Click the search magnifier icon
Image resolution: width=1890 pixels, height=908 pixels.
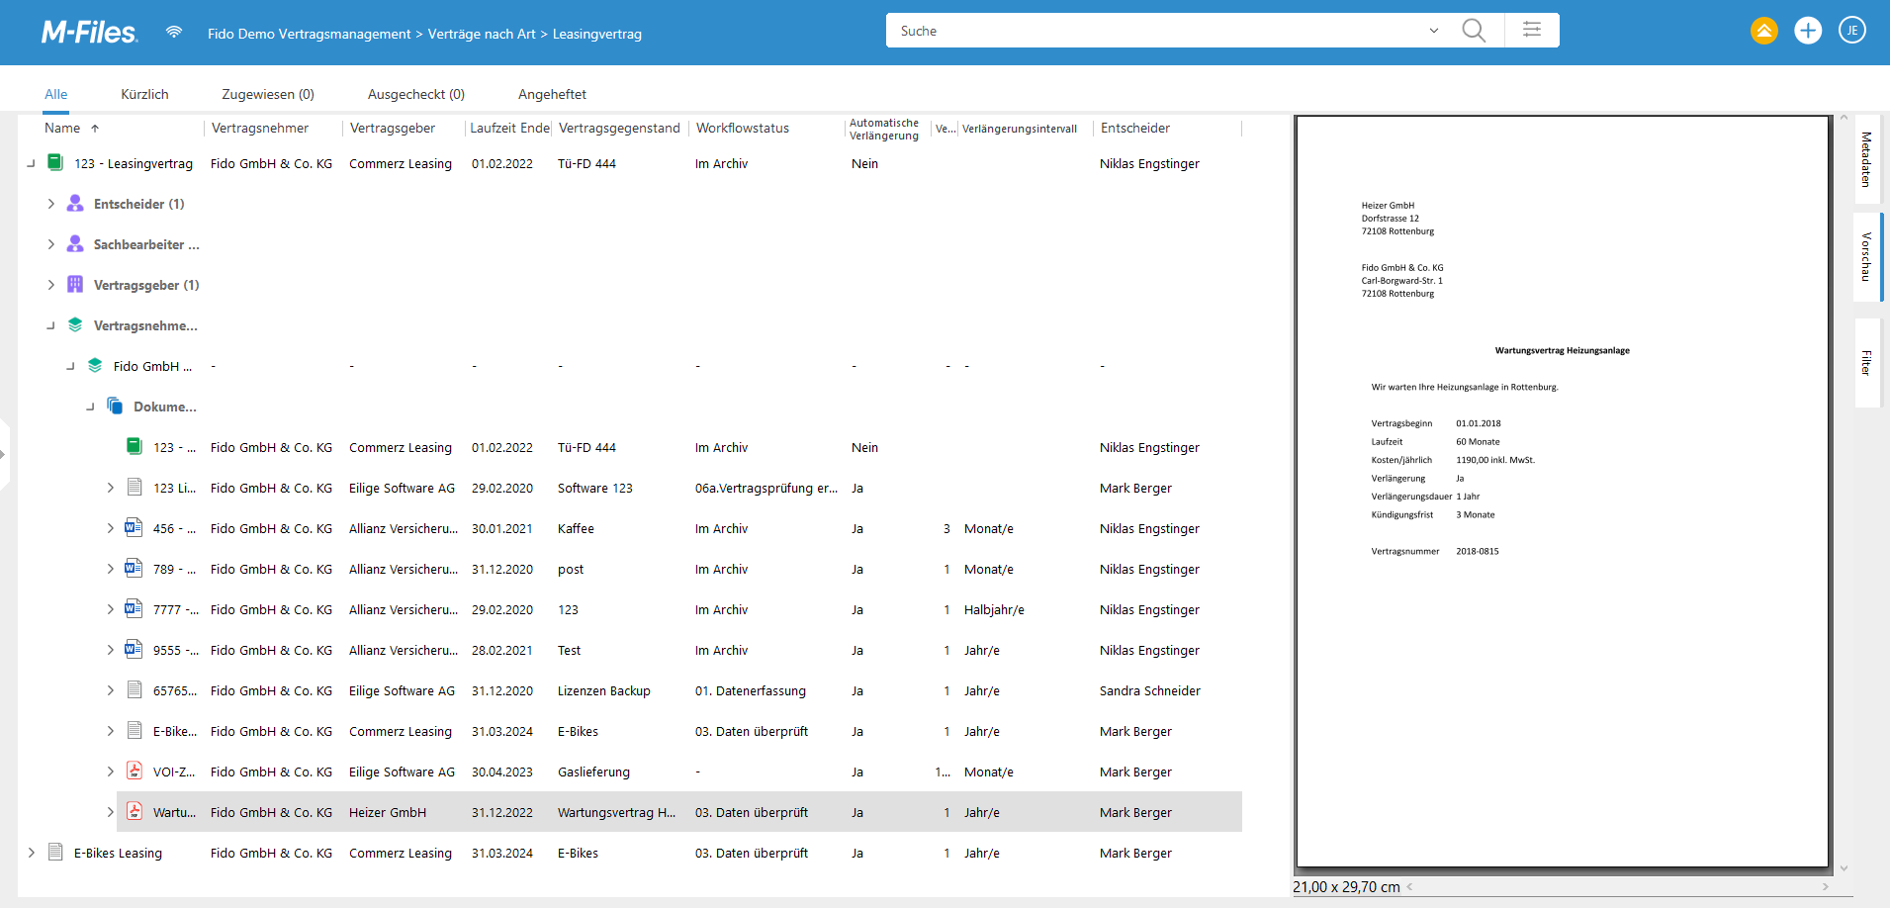(1473, 31)
